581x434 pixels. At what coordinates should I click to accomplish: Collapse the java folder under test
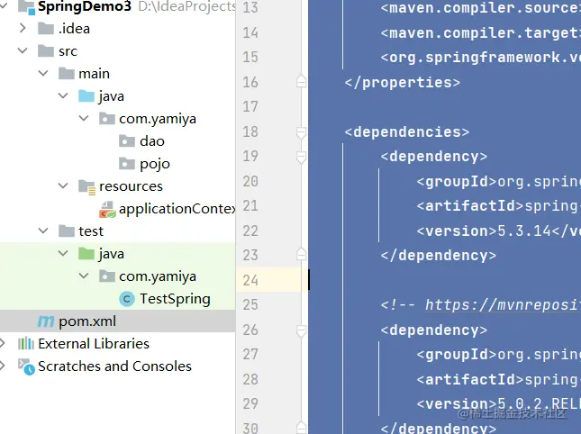pos(63,253)
